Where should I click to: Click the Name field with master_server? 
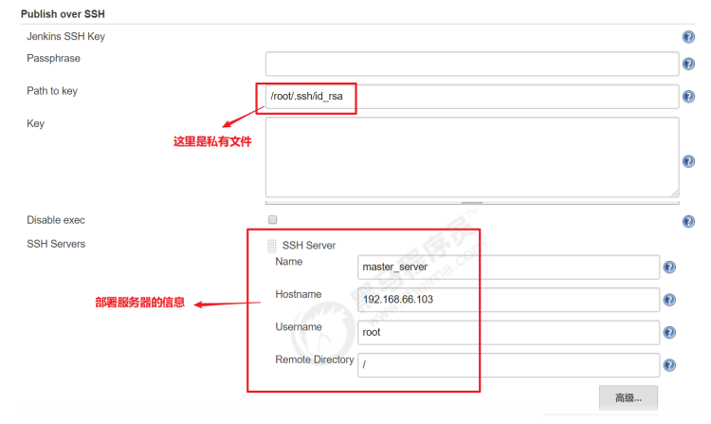pos(508,267)
